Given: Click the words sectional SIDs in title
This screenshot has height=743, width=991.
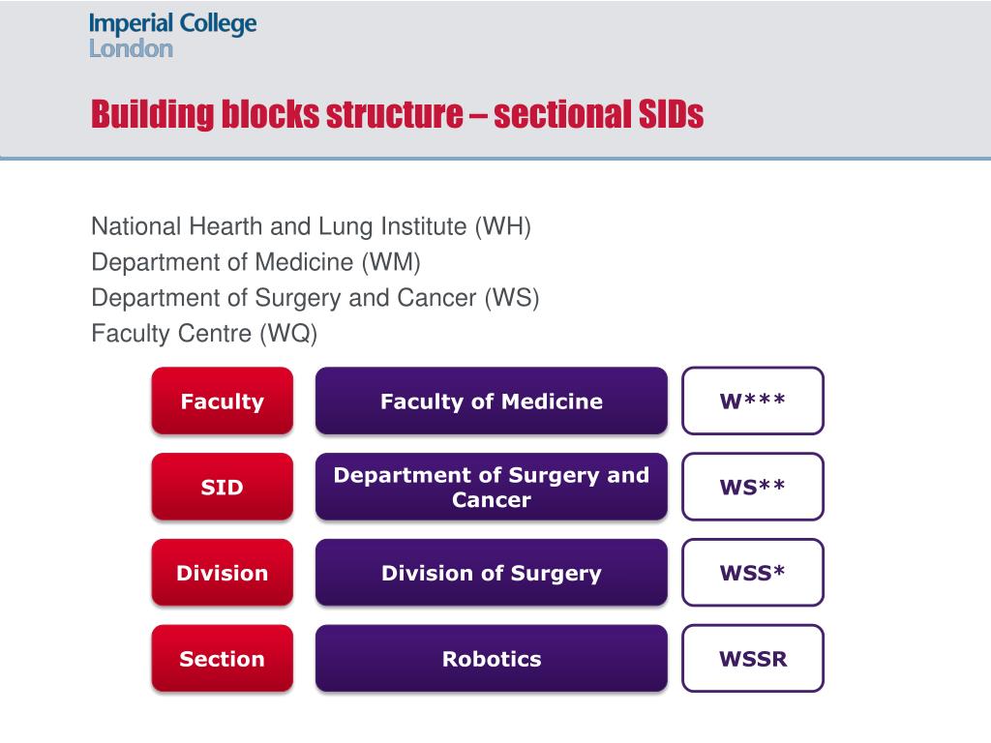Looking at the screenshot, I should click(598, 114).
